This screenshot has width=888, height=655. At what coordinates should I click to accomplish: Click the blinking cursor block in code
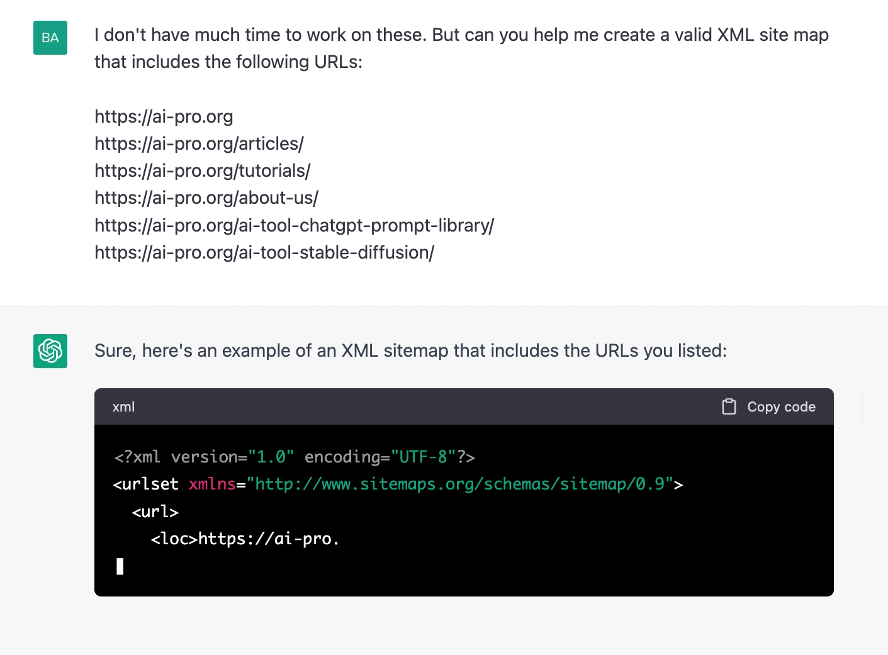coord(120,566)
